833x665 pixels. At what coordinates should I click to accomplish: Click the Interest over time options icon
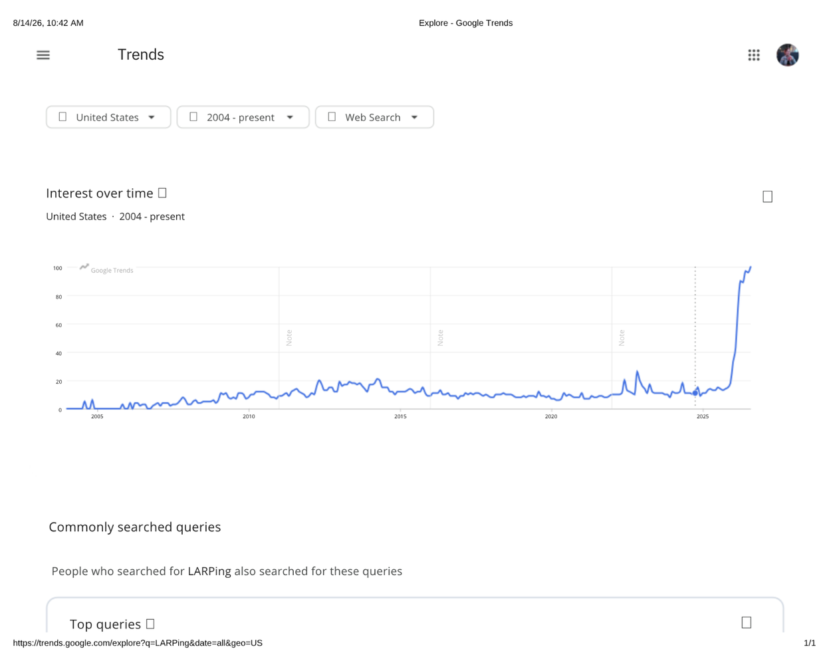point(767,196)
